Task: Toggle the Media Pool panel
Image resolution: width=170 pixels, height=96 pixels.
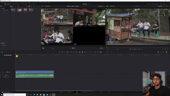Action: (x=8, y=4)
